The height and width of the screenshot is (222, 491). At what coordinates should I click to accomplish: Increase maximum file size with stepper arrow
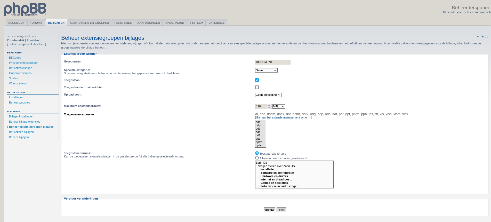tap(269, 105)
